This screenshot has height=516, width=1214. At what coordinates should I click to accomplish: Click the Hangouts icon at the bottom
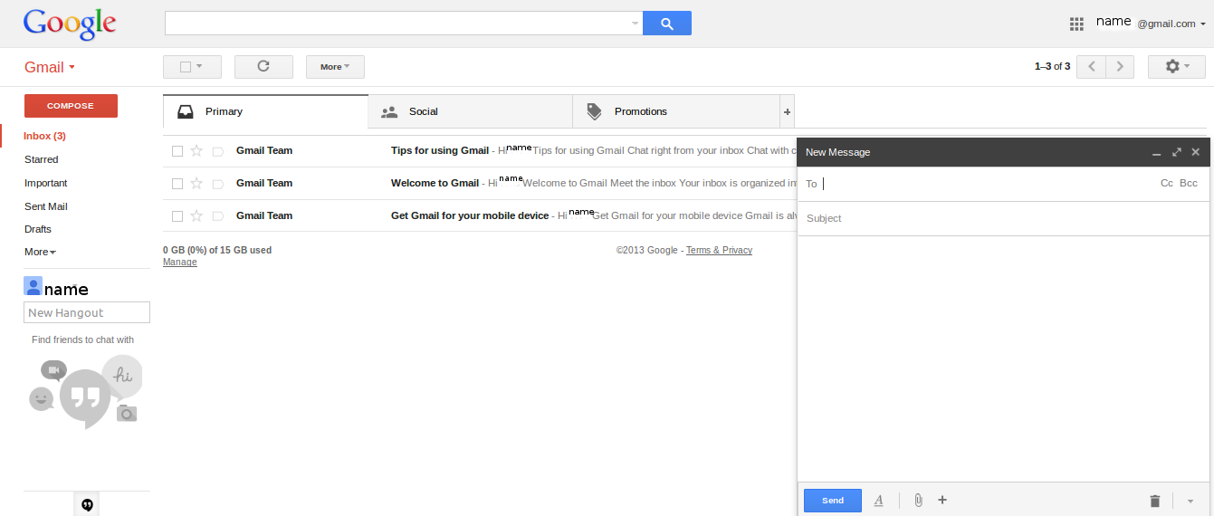coord(87,505)
